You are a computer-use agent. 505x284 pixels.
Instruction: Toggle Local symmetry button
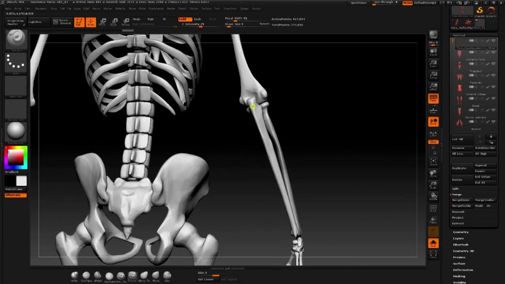pos(433,122)
